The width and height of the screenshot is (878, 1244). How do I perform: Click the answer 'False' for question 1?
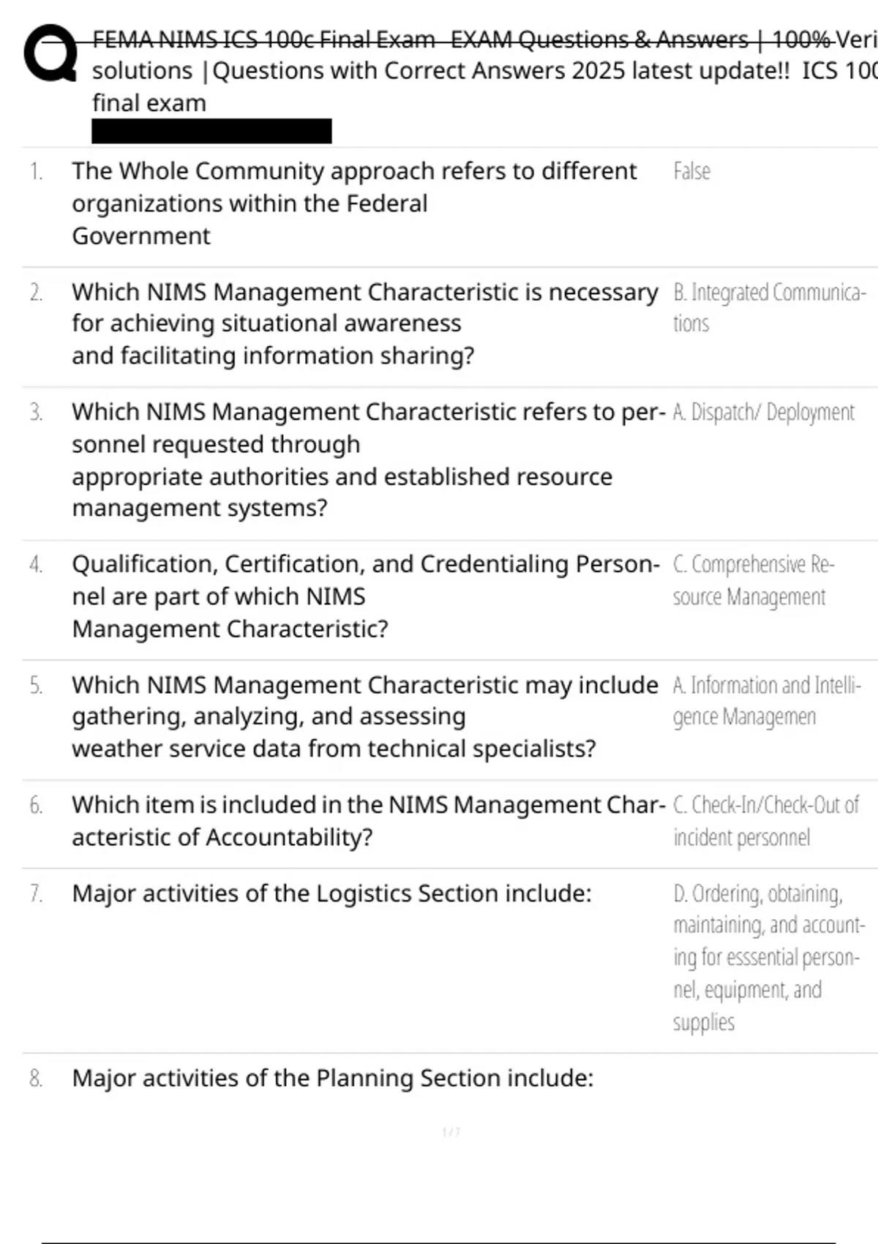[x=691, y=171]
